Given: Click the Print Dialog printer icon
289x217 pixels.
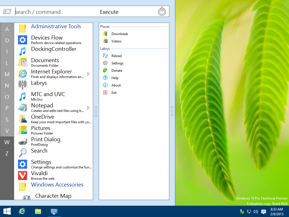Looking at the screenshot, I should [x=23, y=142].
